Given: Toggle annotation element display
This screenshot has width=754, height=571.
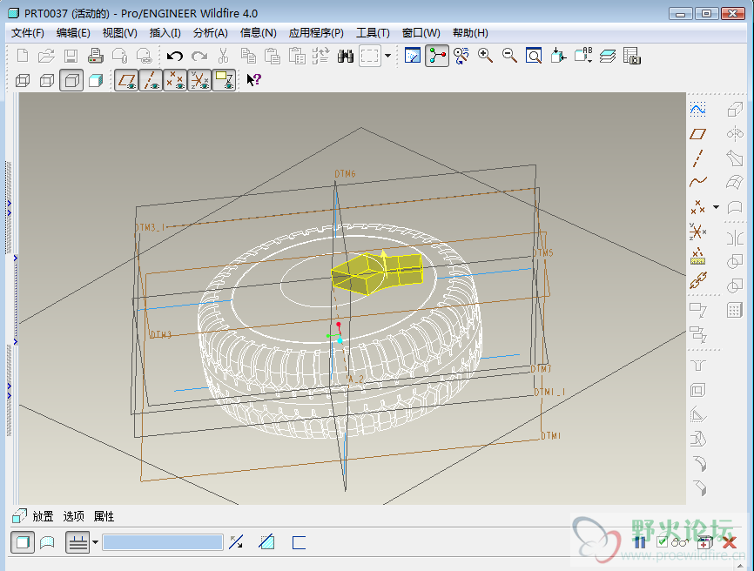Looking at the screenshot, I should [224, 80].
